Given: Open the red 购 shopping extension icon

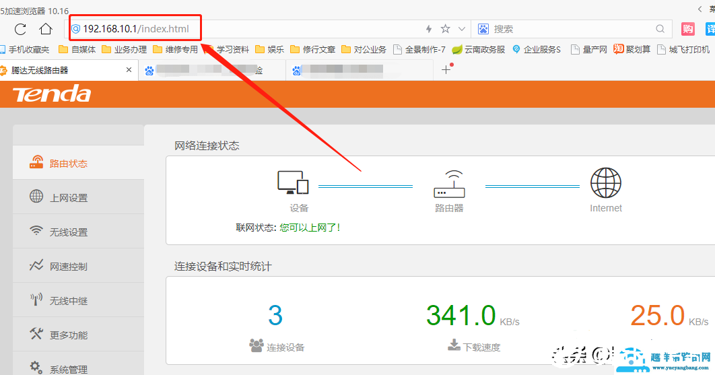Looking at the screenshot, I should 687,29.
